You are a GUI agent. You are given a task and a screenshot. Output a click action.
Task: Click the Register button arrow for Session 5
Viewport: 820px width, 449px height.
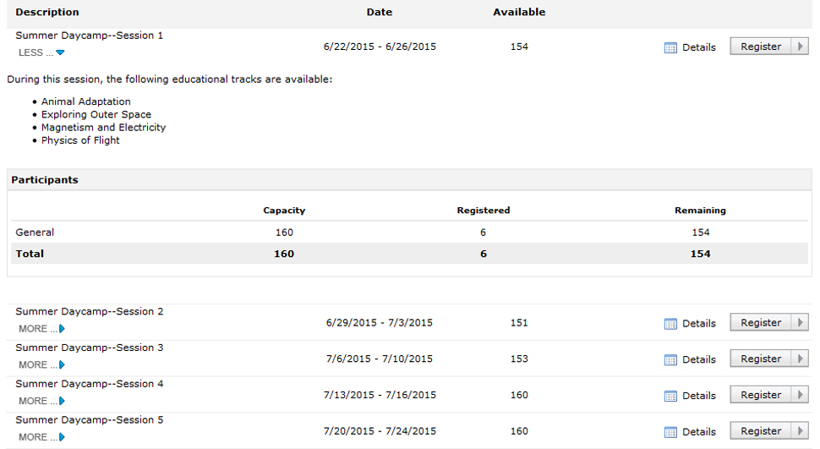click(x=800, y=431)
